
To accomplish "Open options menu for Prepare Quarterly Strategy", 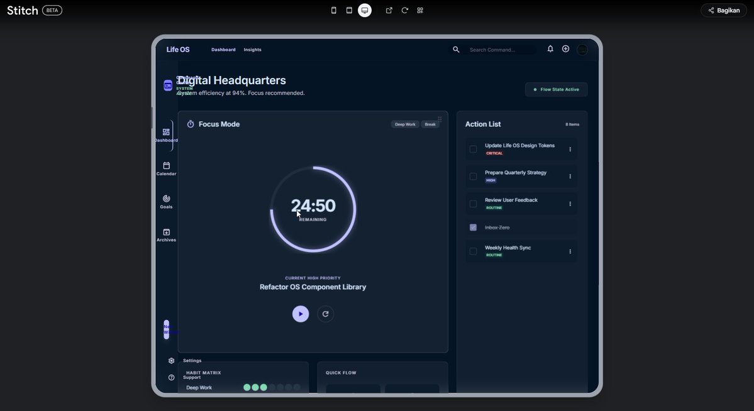I will [570, 177].
